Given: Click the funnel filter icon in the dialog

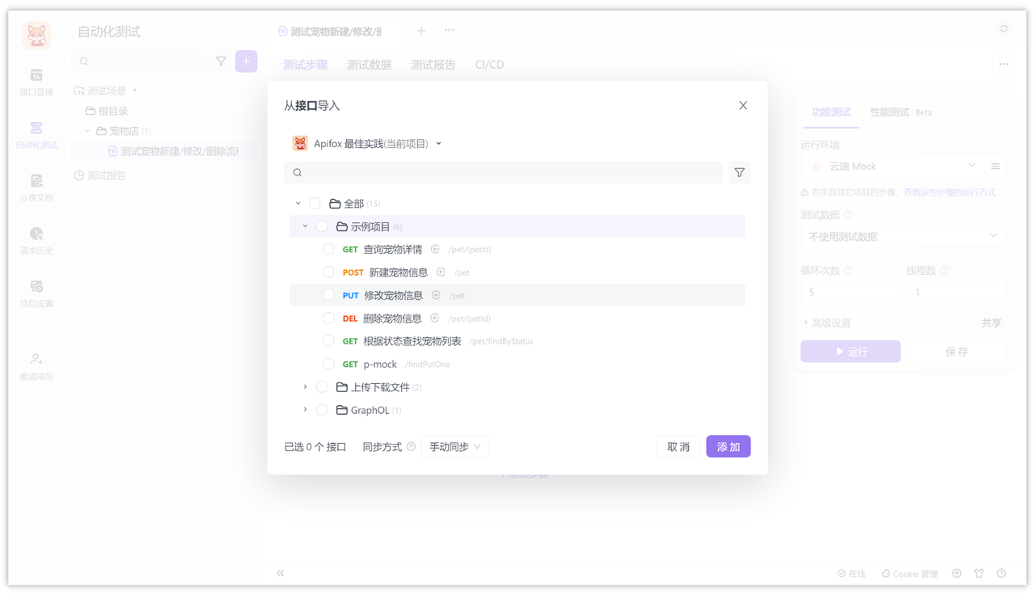Looking at the screenshot, I should (x=739, y=172).
